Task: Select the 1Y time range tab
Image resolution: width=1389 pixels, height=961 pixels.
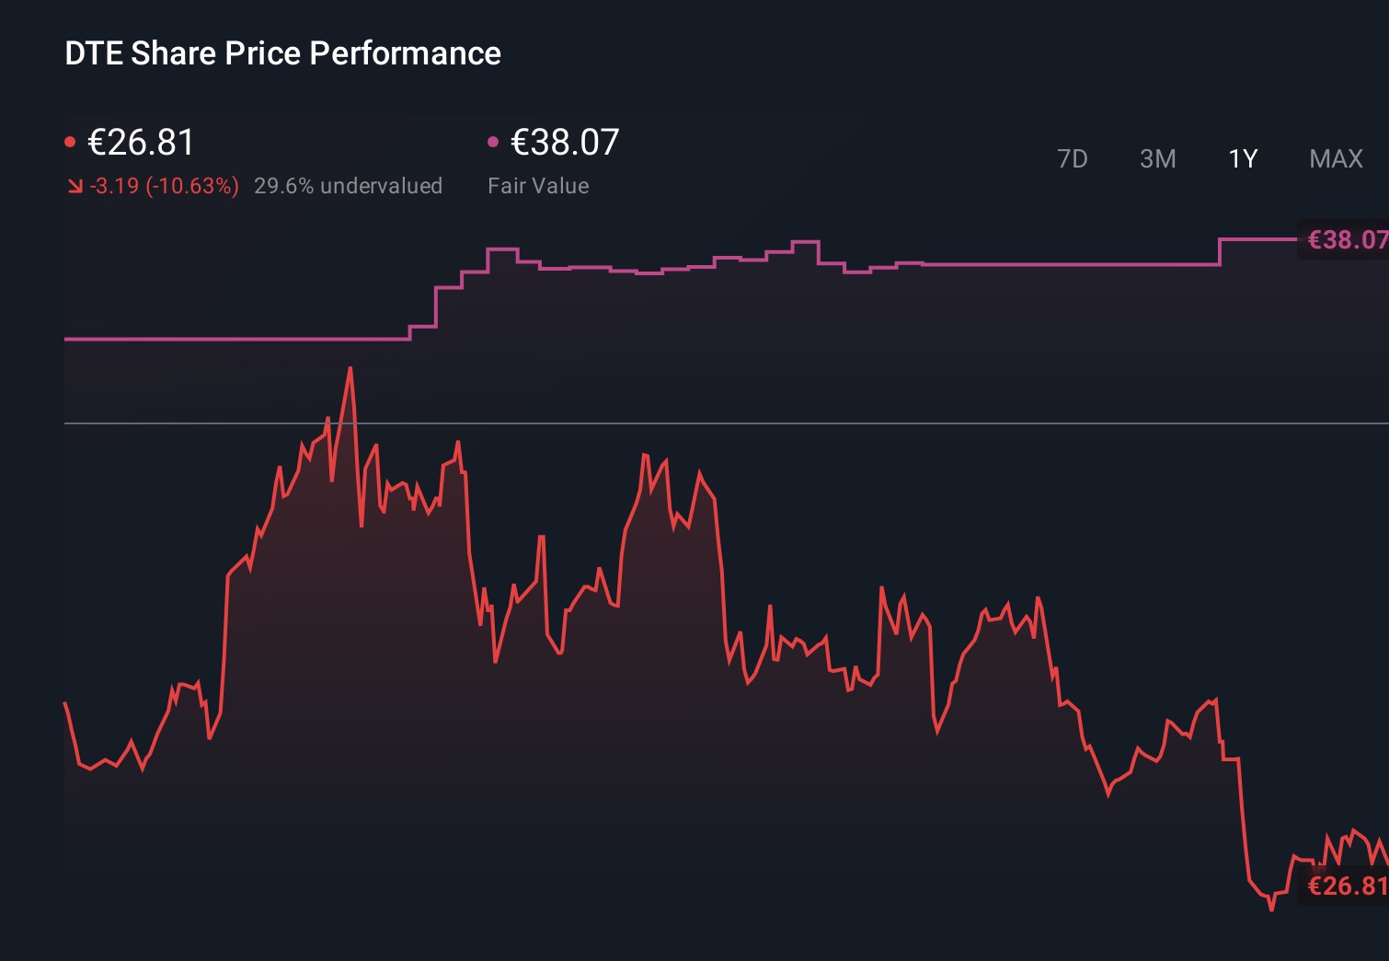Action: pyautogui.click(x=1242, y=158)
